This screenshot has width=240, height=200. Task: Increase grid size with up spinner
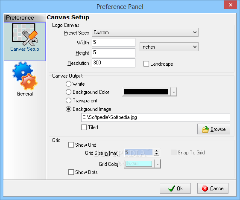(156, 151)
